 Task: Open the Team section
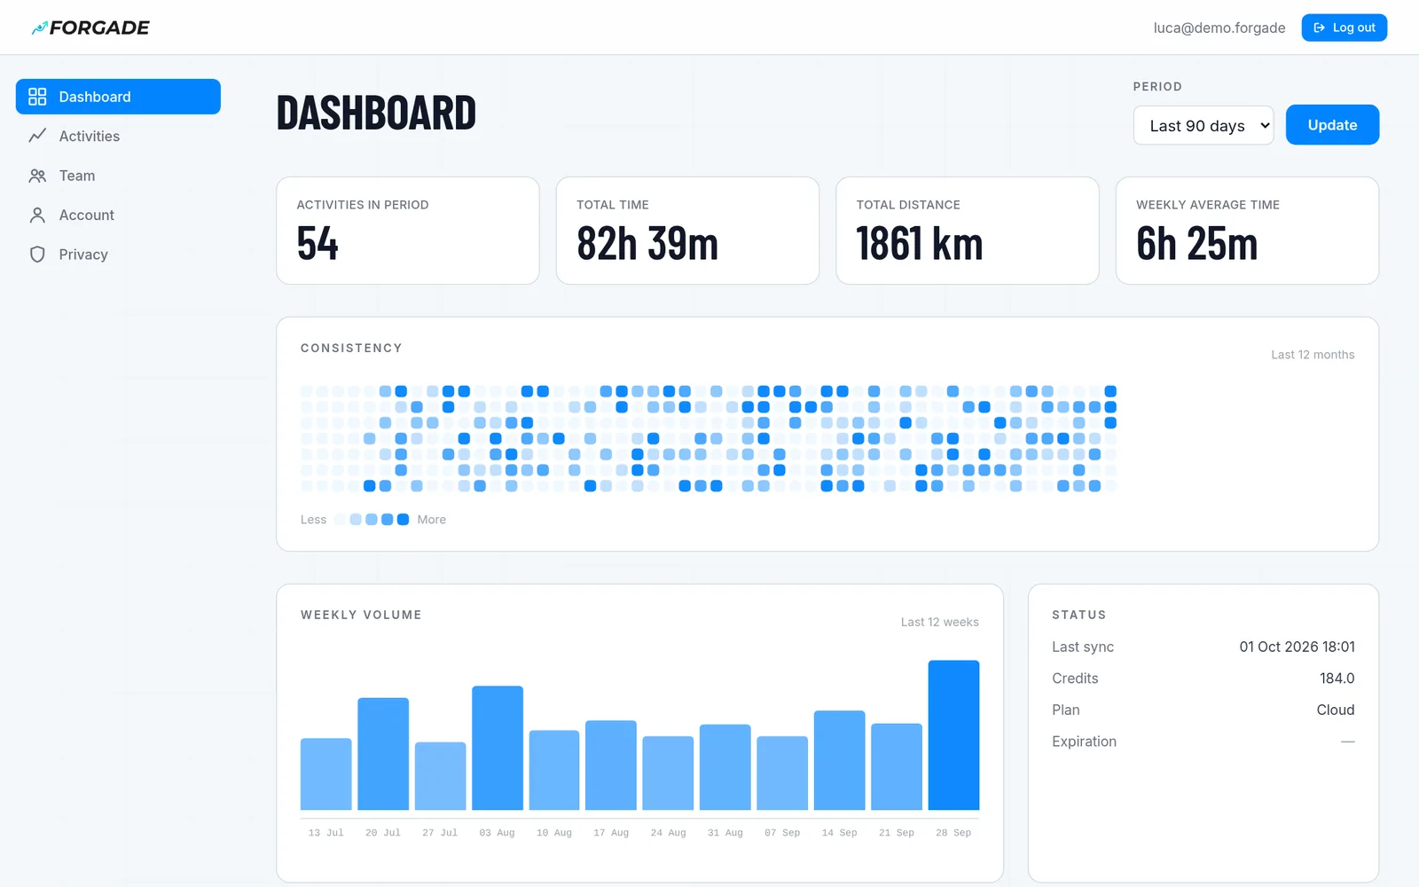118,176
